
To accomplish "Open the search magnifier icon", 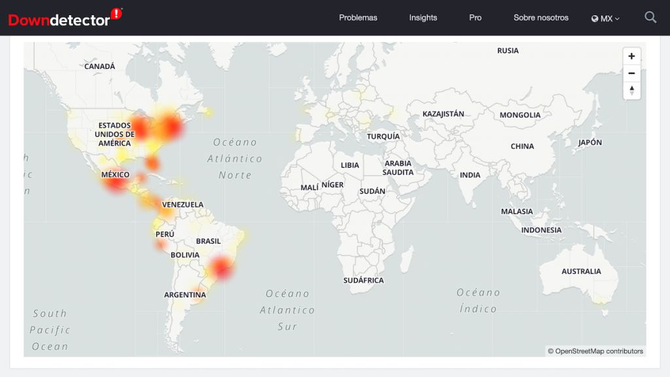I will 650,18.
